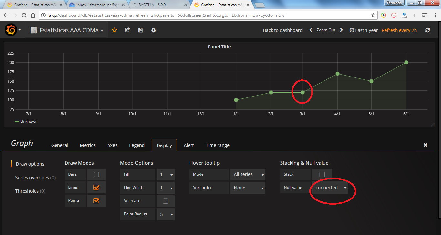The image size is (441, 235).
Task: Shift time range backward with left arrow
Action: (x=310, y=30)
